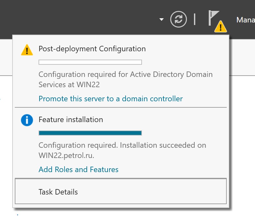The width and height of the screenshot is (255, 216).
Task: Click the divider line between the two notifications
Action: click(x=121, y=107)
